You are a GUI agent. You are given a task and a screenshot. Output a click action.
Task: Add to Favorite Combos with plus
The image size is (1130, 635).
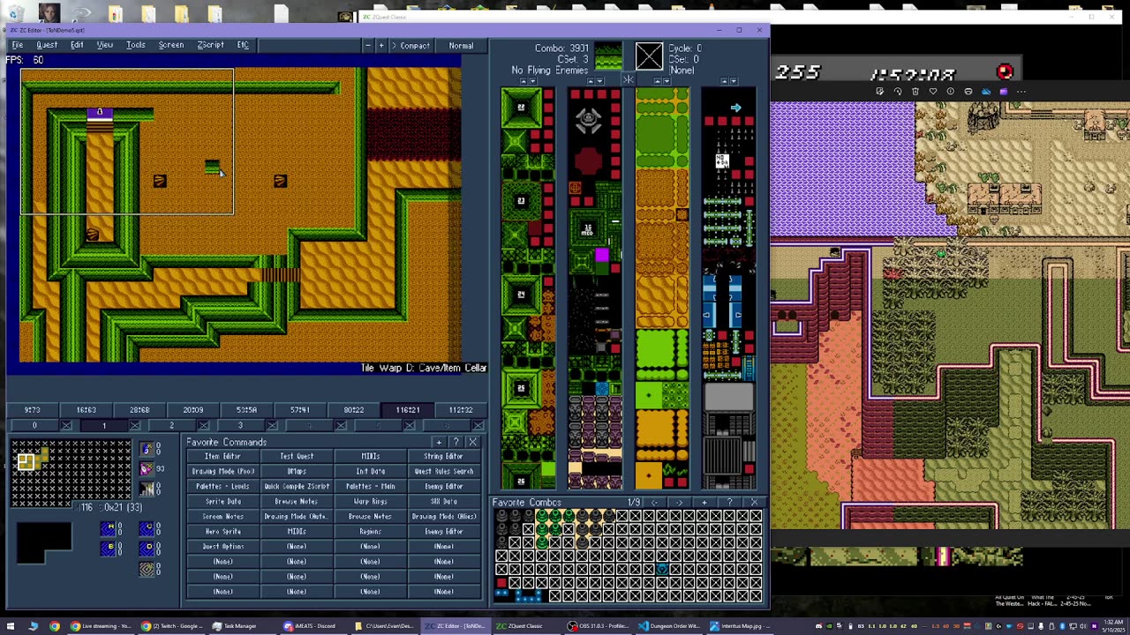click(704, 503)
